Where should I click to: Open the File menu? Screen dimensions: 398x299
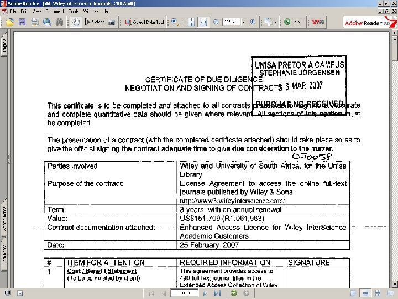click(x=13, y=11)
